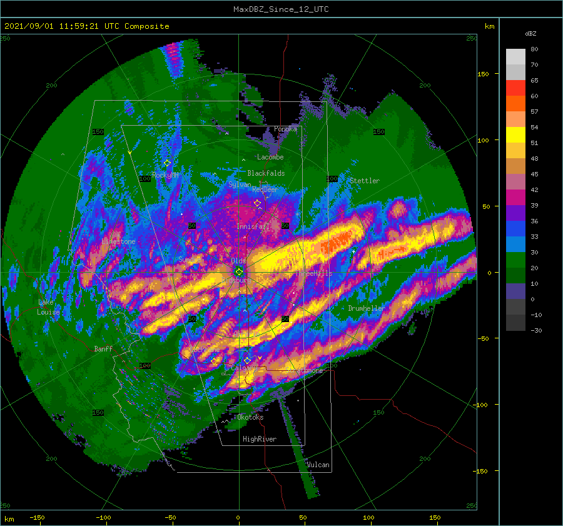The image size is (563, 526).
Task: Click the 48 value on the dBZ scale
Action: click(x=534, y=159)
